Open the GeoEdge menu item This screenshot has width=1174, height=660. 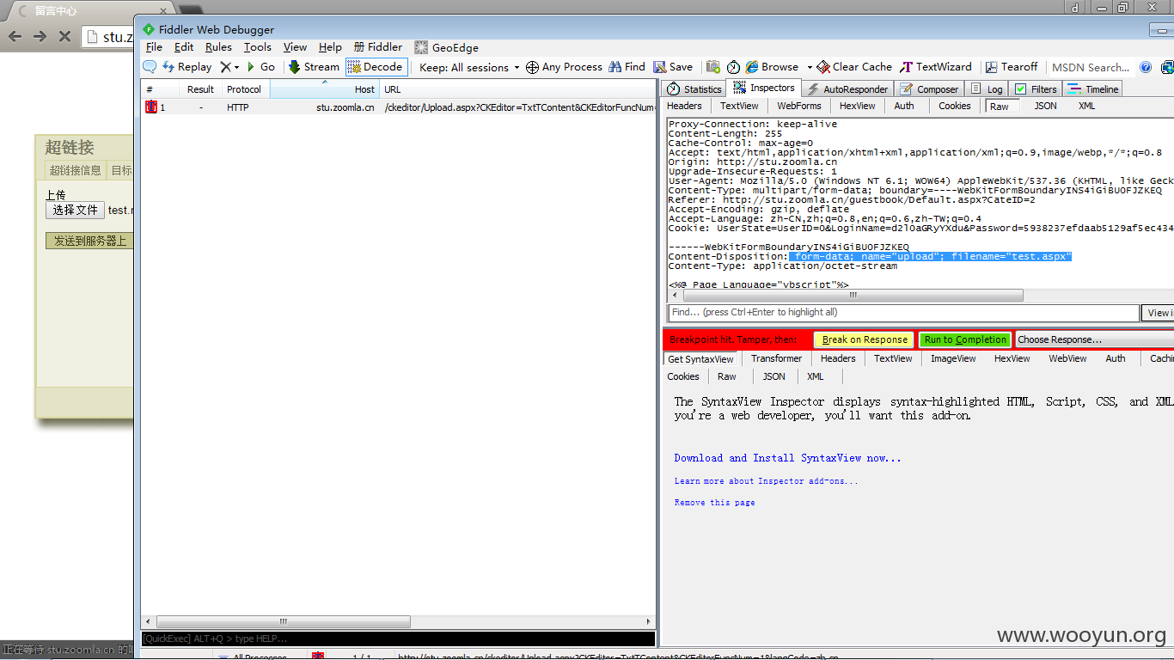point(446,48)
